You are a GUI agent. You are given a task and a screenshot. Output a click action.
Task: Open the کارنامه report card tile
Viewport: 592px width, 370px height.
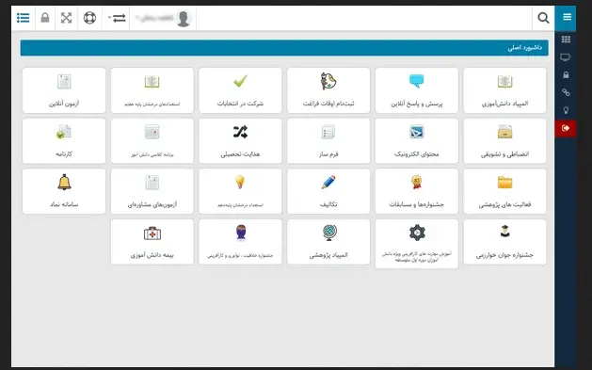[64, 141]
